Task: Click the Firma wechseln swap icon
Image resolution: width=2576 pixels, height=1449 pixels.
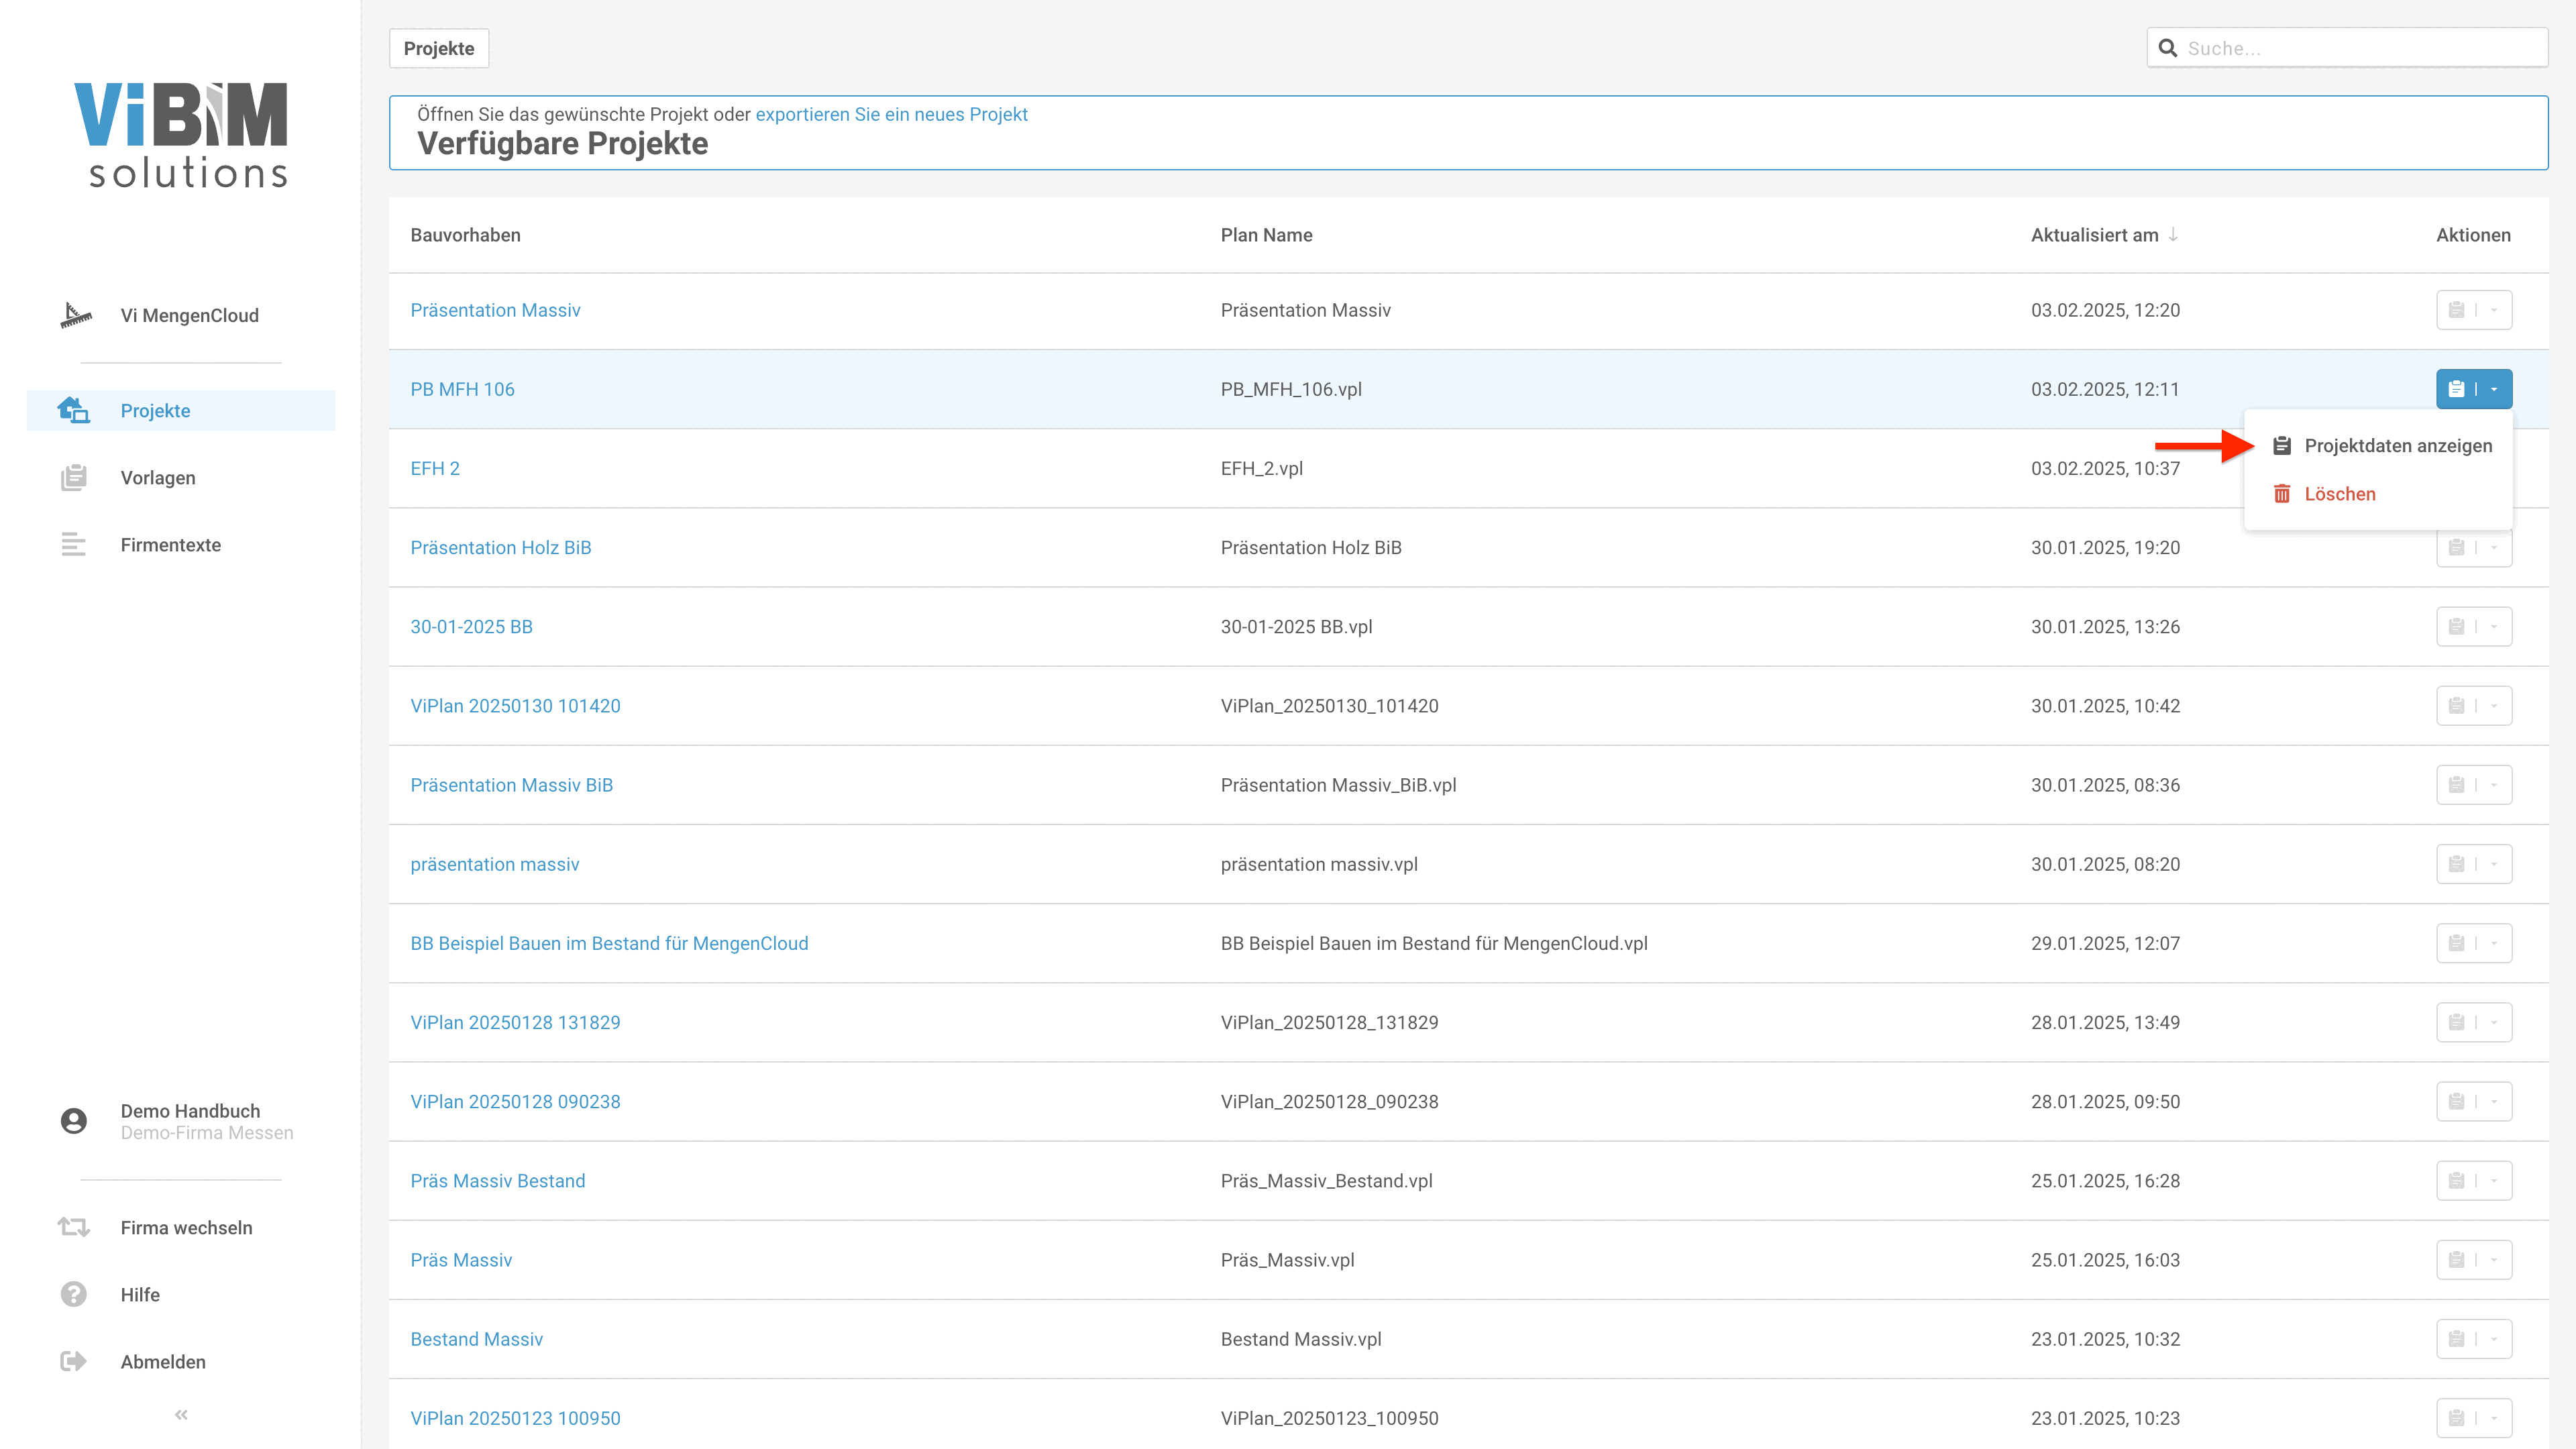Action: (73, 1227)
